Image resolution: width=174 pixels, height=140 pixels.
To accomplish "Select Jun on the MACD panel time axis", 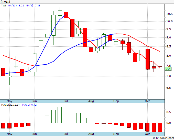I will pos(34,134).
